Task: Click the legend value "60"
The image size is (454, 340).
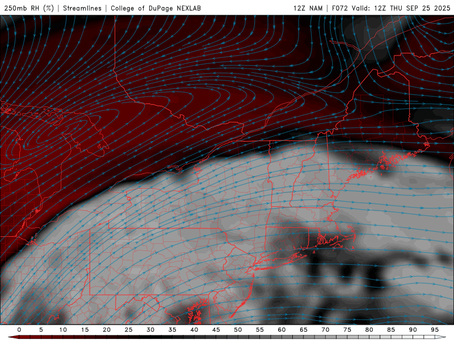Action: point(281,330)
